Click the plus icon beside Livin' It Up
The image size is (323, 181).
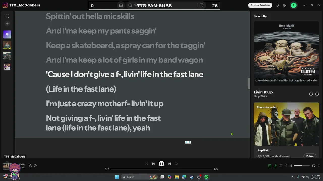[x=317, y=94]
